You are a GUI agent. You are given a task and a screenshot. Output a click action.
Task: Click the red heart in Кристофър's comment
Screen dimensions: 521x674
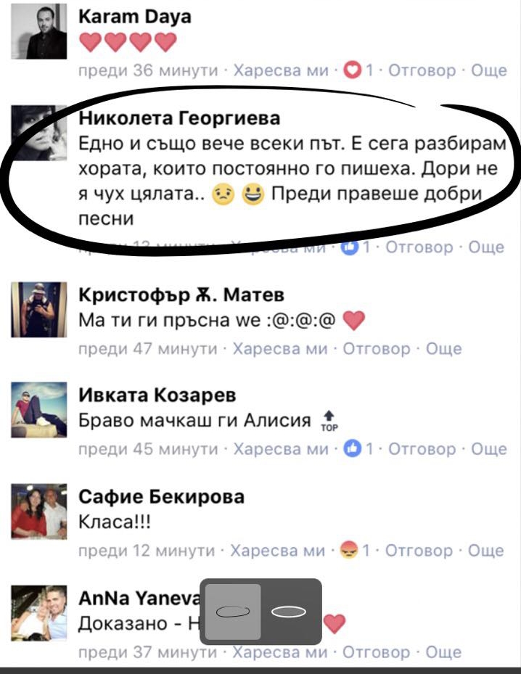coord(354,320)
